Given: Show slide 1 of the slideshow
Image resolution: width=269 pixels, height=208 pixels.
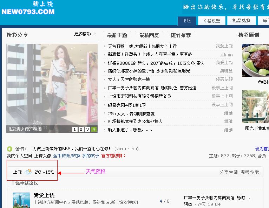Looking at the screenshot, I should coord(75,129).
